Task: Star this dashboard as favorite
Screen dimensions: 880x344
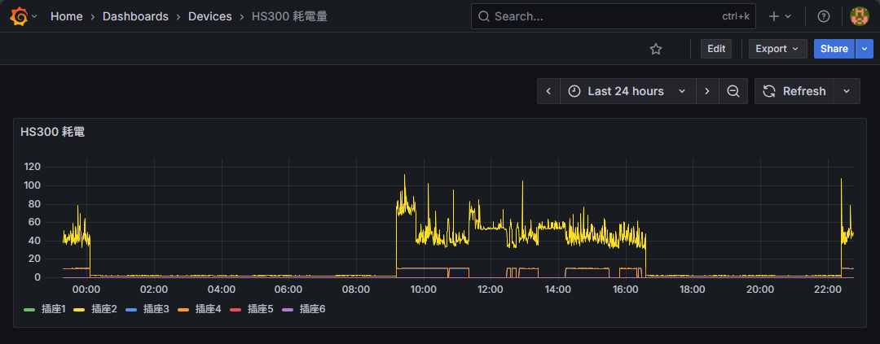Action: click(x=656, y=49)
